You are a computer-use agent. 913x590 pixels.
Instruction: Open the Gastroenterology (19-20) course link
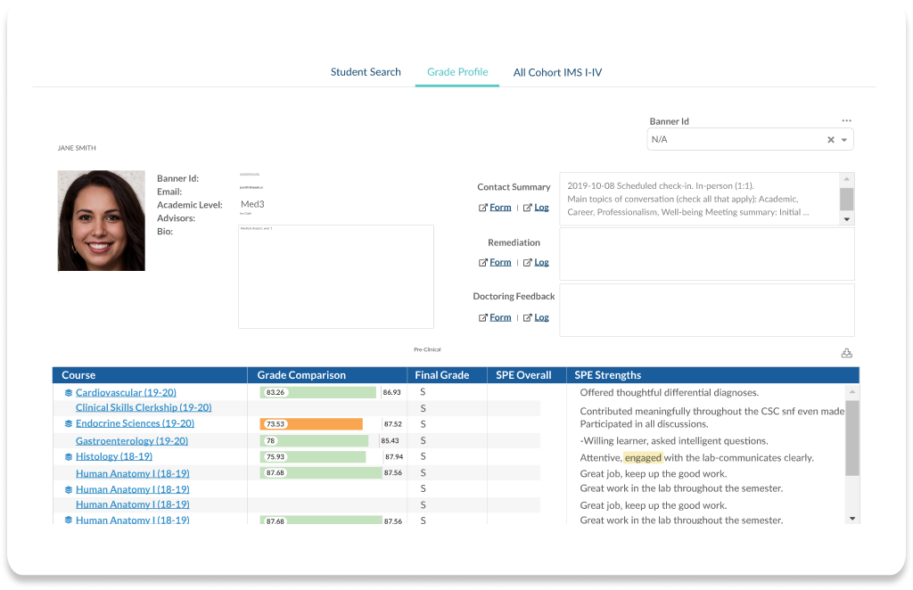coord(131,441)
